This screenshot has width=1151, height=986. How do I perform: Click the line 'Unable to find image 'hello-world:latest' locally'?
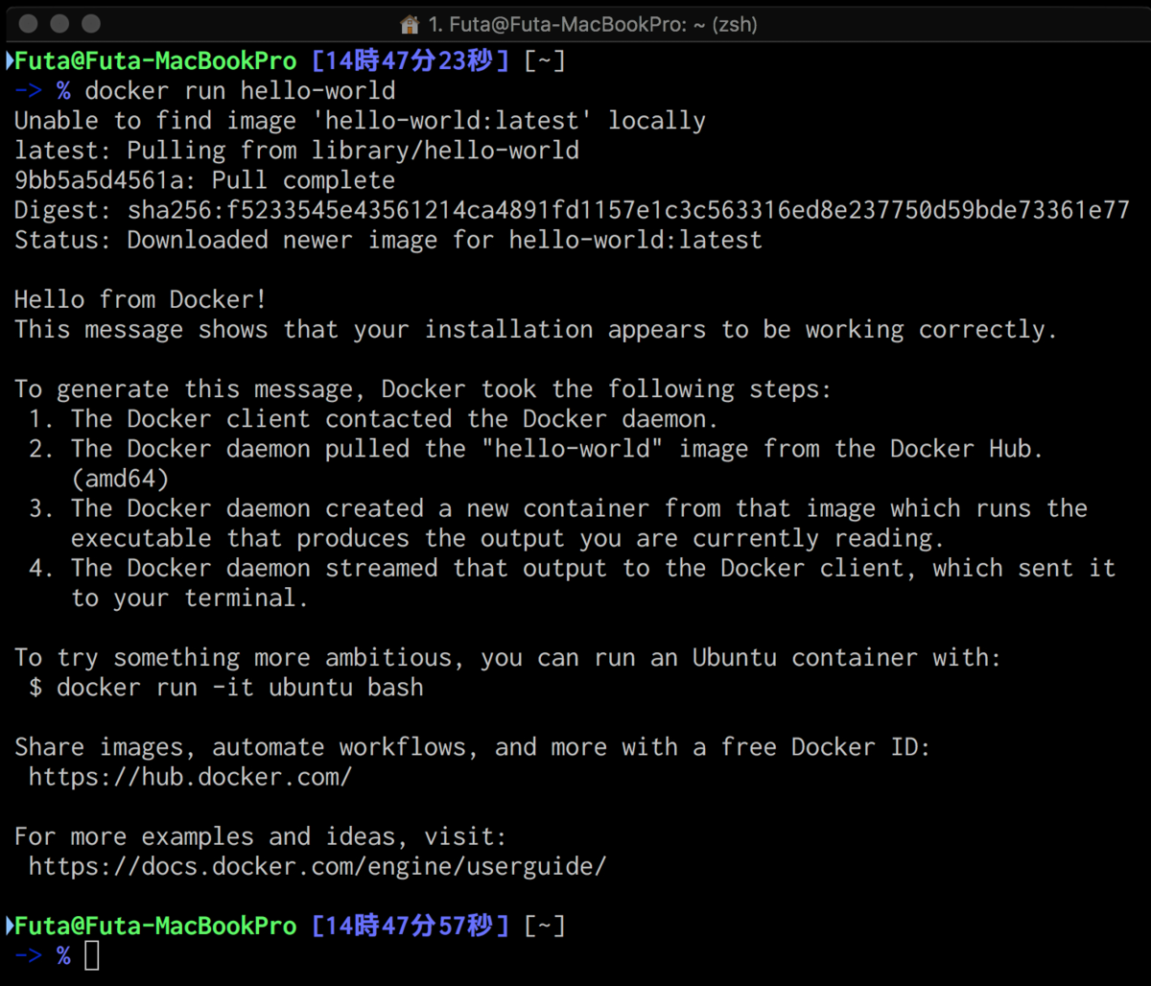point(360,121)
